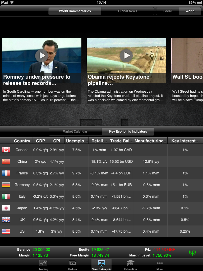The width and height of the screenshot is (203, 271).
Task: Tap the 15:14 clock in status bar
Action: pyautogui.click(x=101, y=2)
